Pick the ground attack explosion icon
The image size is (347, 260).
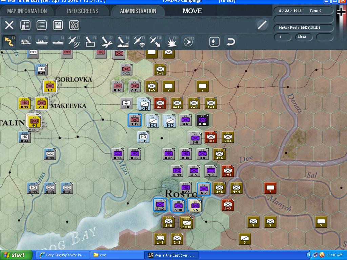click(172, 41)
